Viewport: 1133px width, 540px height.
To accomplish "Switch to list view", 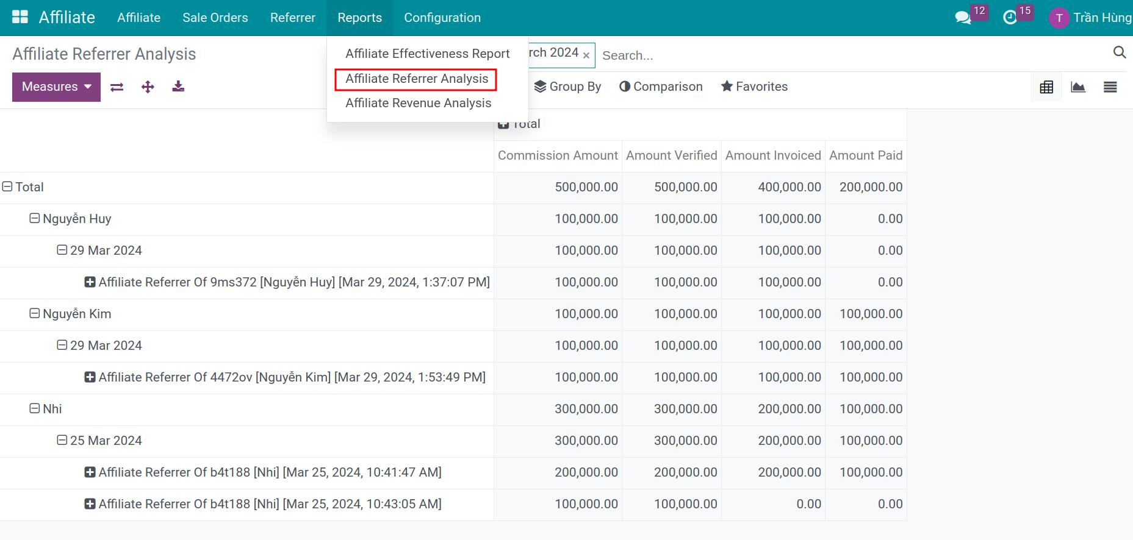I will pyautogui.click(x=1110, y=87).
